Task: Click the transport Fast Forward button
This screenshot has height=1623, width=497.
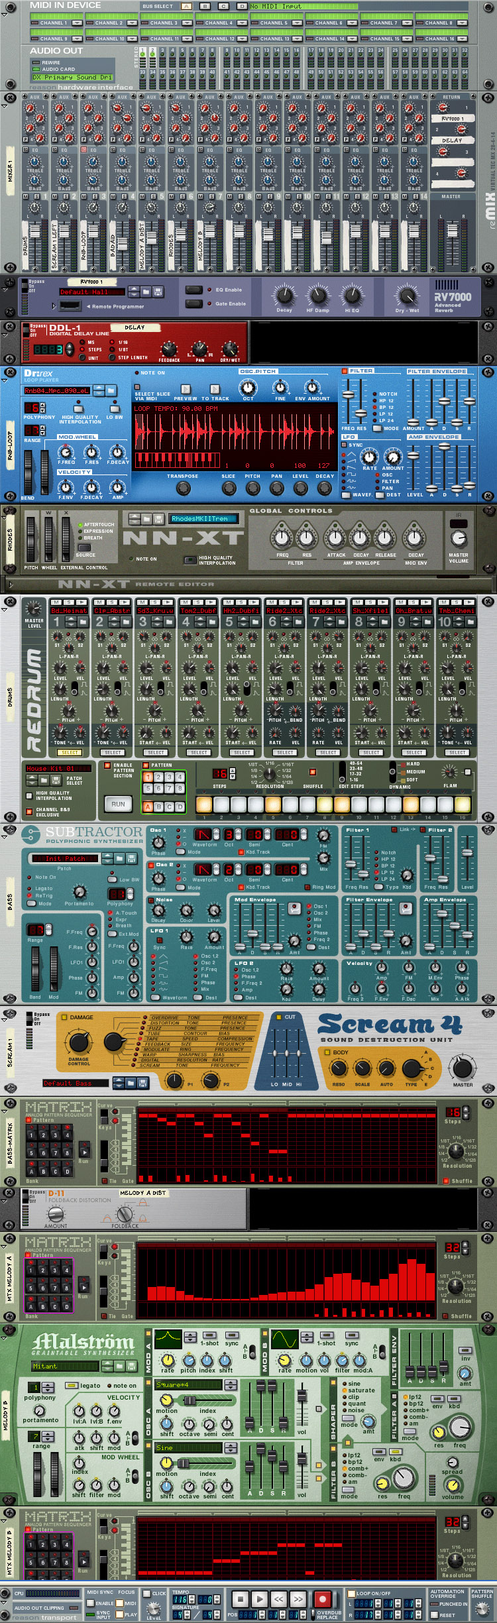Action: 298,1599
